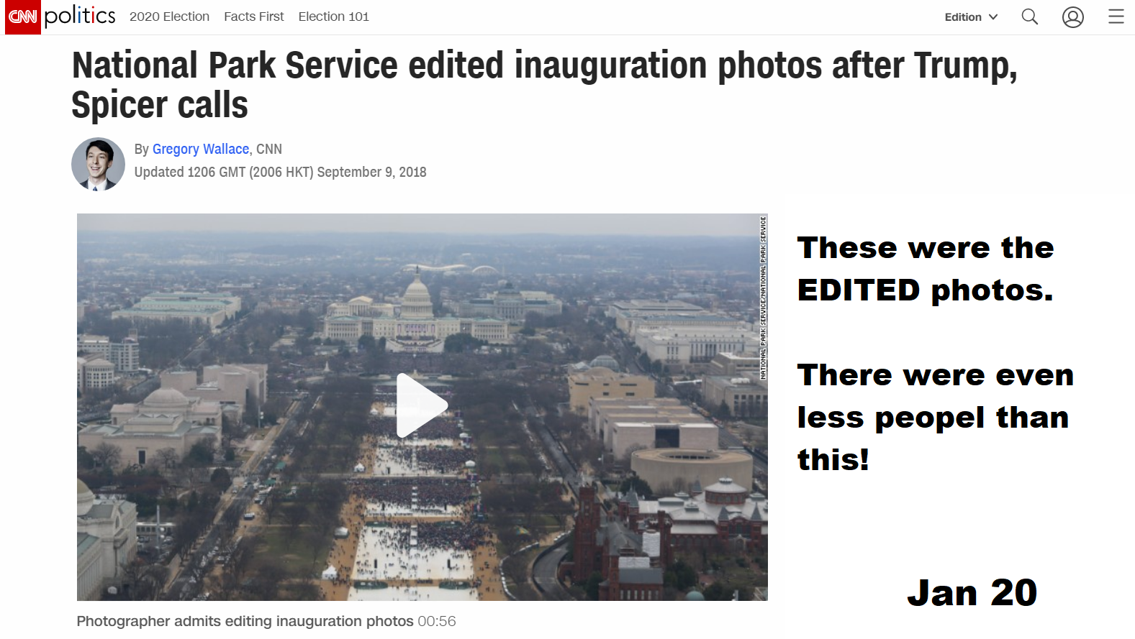
Task: Expand the Edition dropdown
Action: tap(971, 17)
